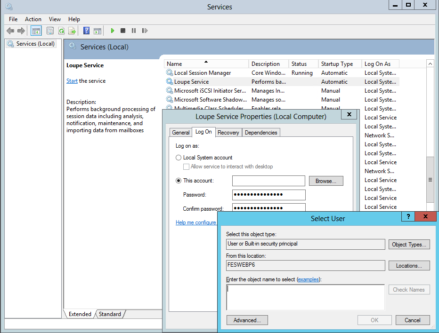Viewport: 439px width, 333px height.
Task: Click the Stop Service toolbar icon
Action: point(123,31)
